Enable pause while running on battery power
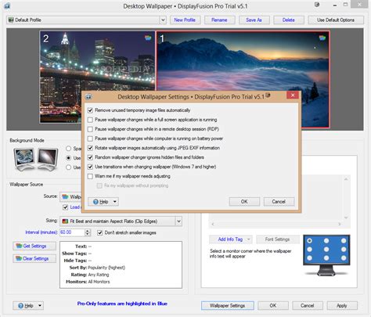Image resolution: width=371 pixels, height=317 pixels. pyautogui.click(x=90, y=139)
